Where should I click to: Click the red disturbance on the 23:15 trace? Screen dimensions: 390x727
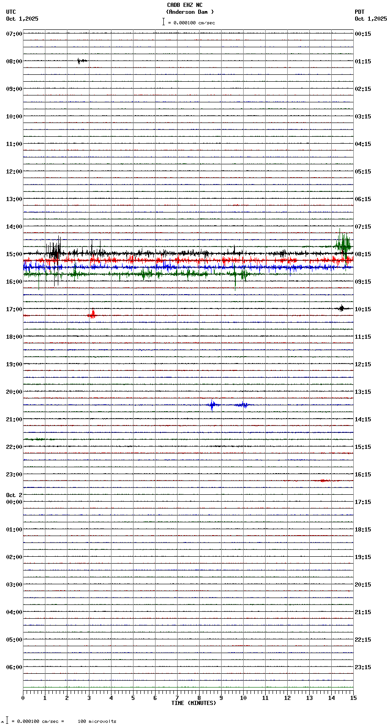324,481
